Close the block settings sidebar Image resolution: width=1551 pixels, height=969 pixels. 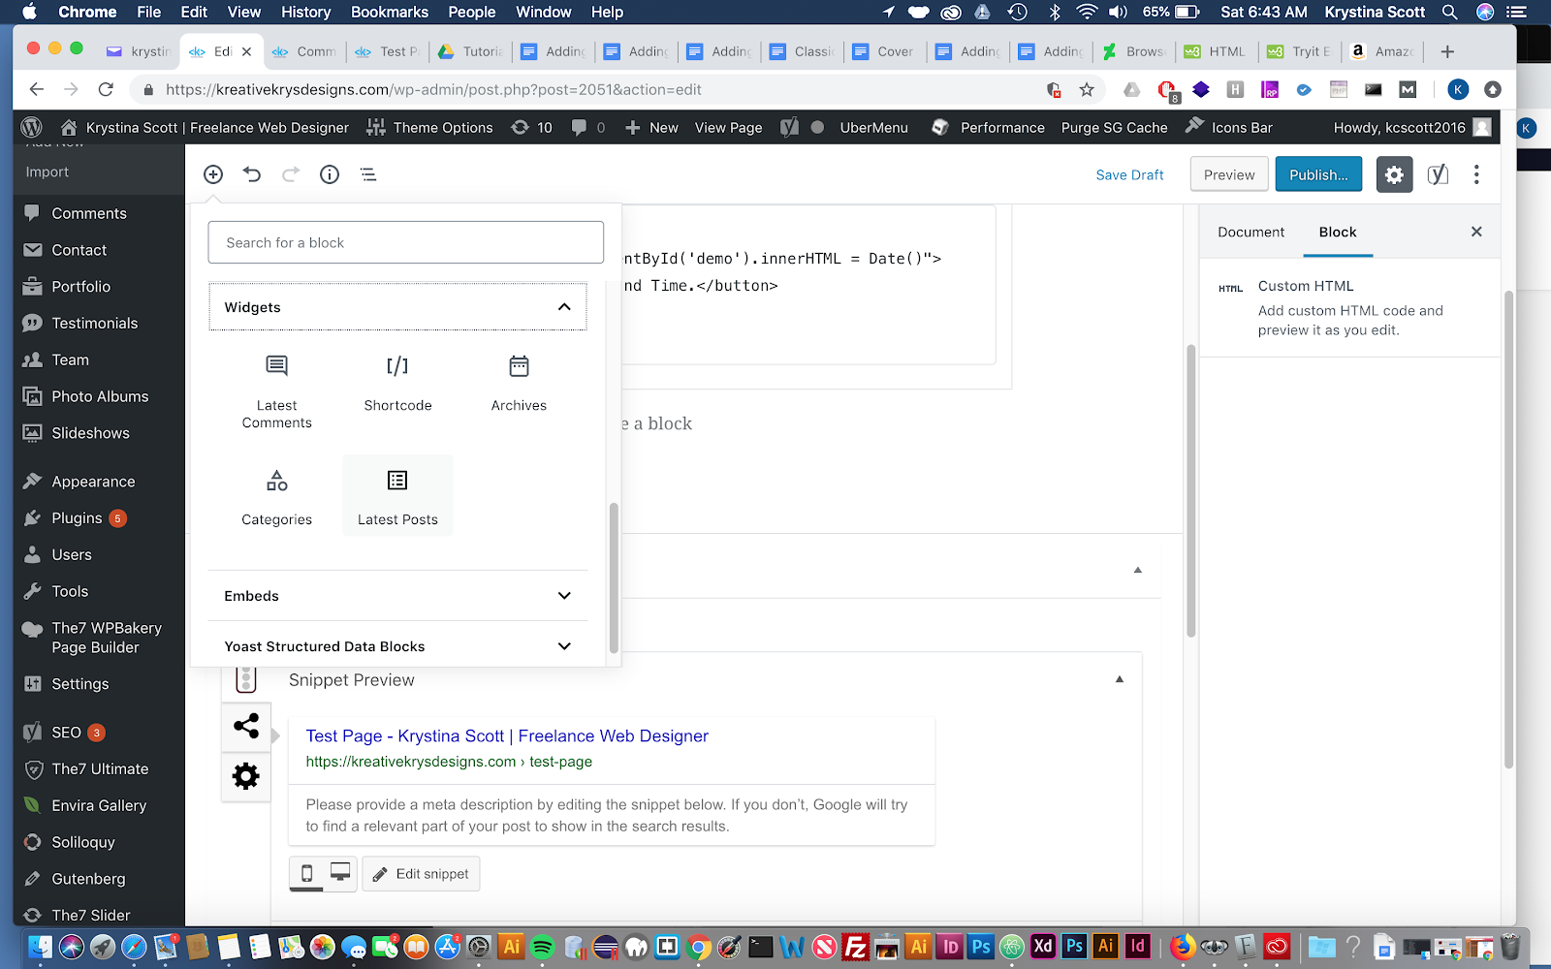(x=1476, y=232)
